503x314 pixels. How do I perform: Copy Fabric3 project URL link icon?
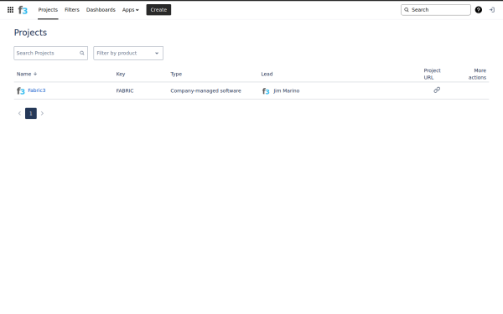[437, 90]
